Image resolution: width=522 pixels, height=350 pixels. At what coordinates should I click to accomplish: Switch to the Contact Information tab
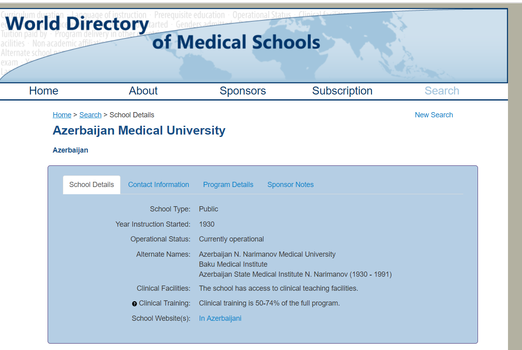click(x=159, y=185)
